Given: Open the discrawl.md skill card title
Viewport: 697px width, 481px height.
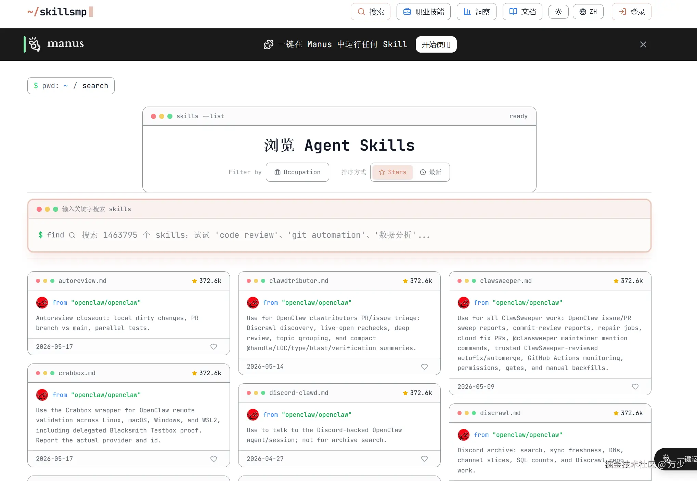Looking at the screenshot, I should 500,413.
